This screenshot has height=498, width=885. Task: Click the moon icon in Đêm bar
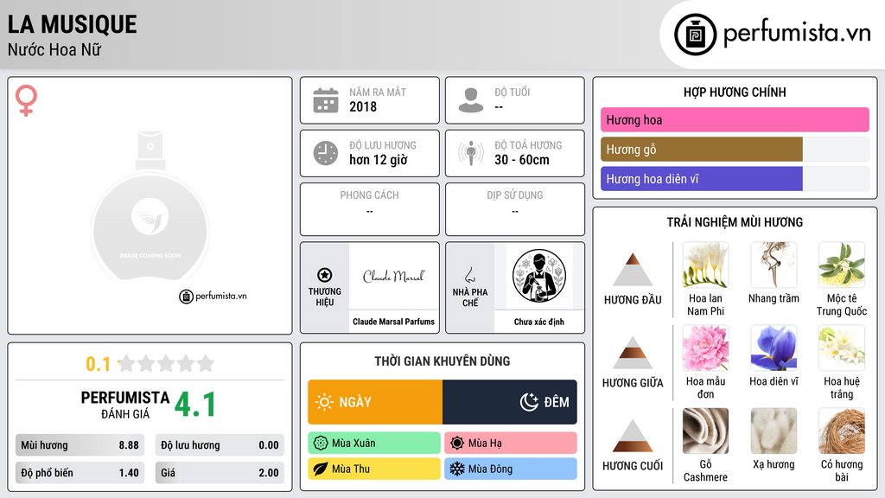click(529, 402)
